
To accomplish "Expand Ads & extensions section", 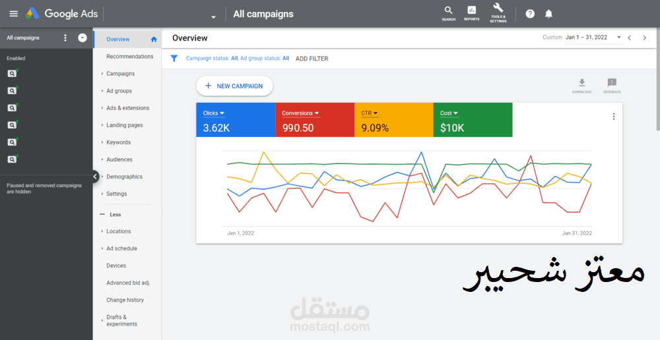I will (x=102, y=108).
